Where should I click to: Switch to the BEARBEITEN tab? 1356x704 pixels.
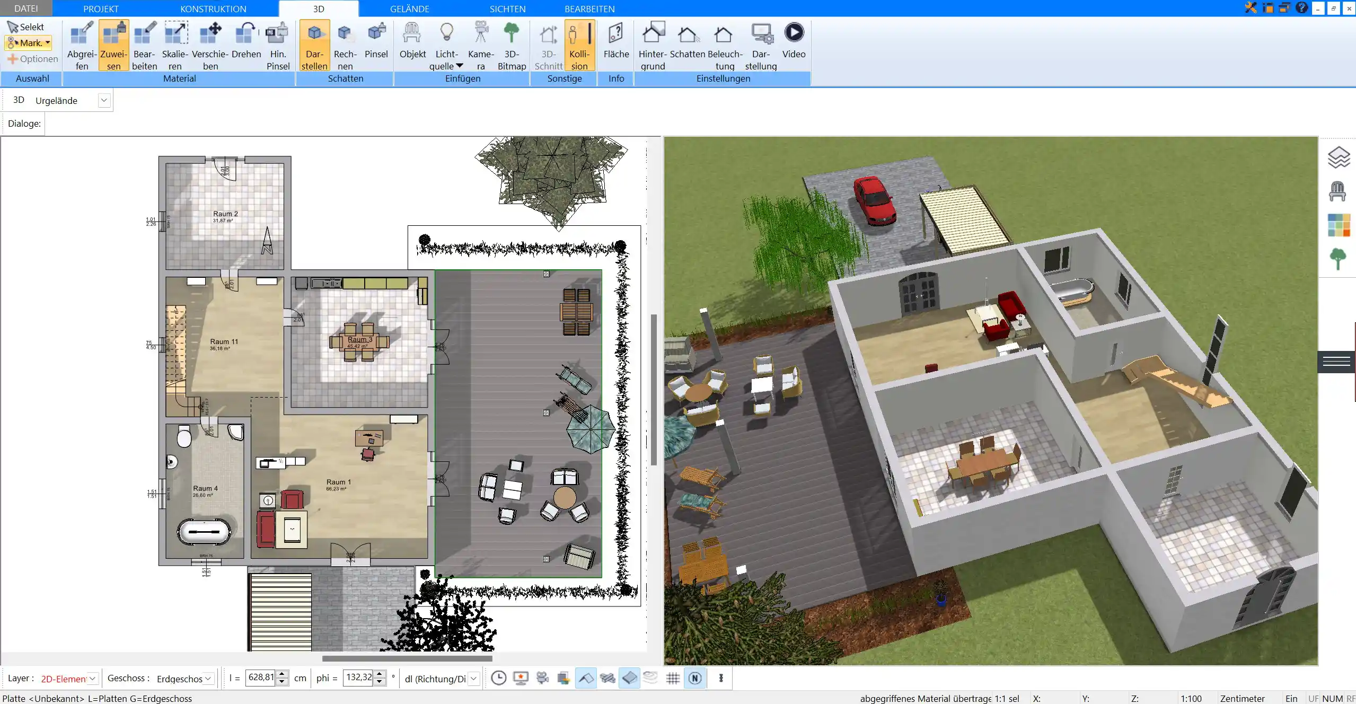589,8
